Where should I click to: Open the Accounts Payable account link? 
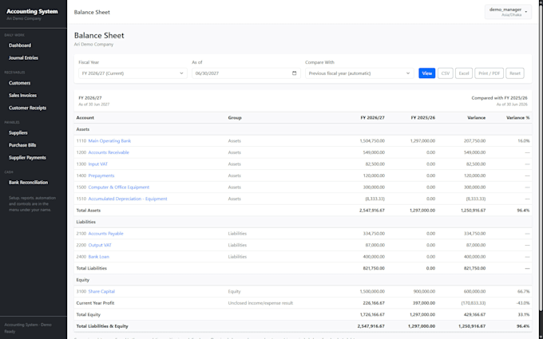pos(105,234)
